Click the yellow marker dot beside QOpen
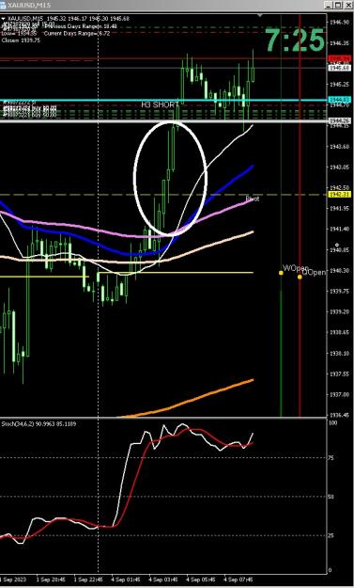 [x=300, y=277]
